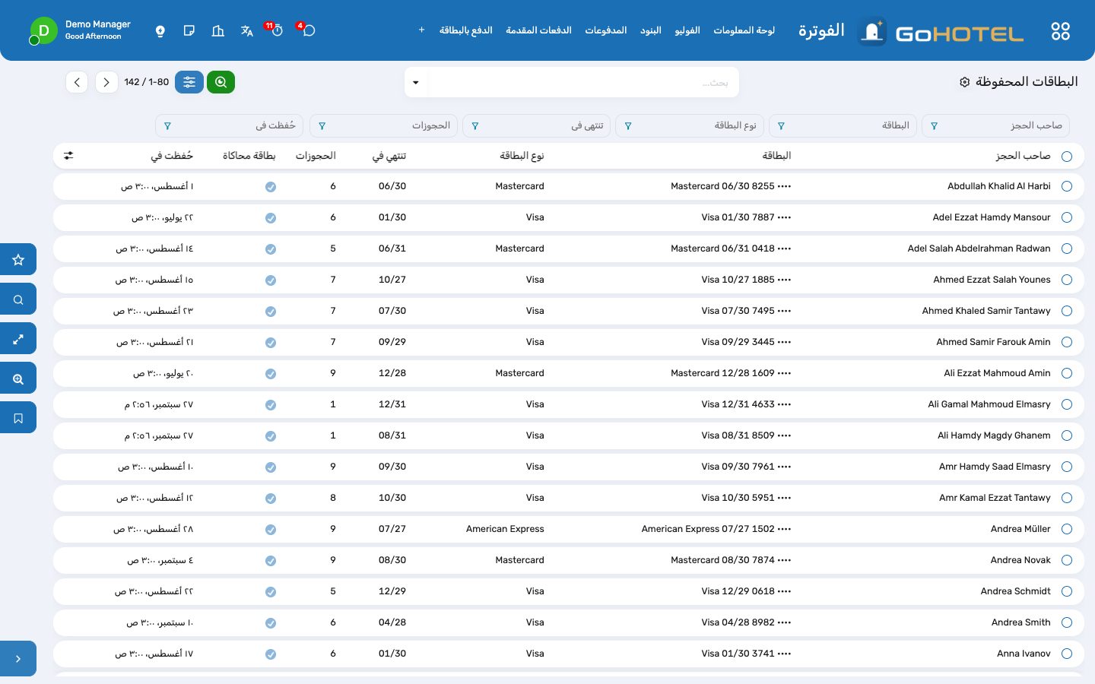The image size is (1095, 684).
Task: Expand the collapsed sidebar chevron at bottom left
Action: point(18,659)
